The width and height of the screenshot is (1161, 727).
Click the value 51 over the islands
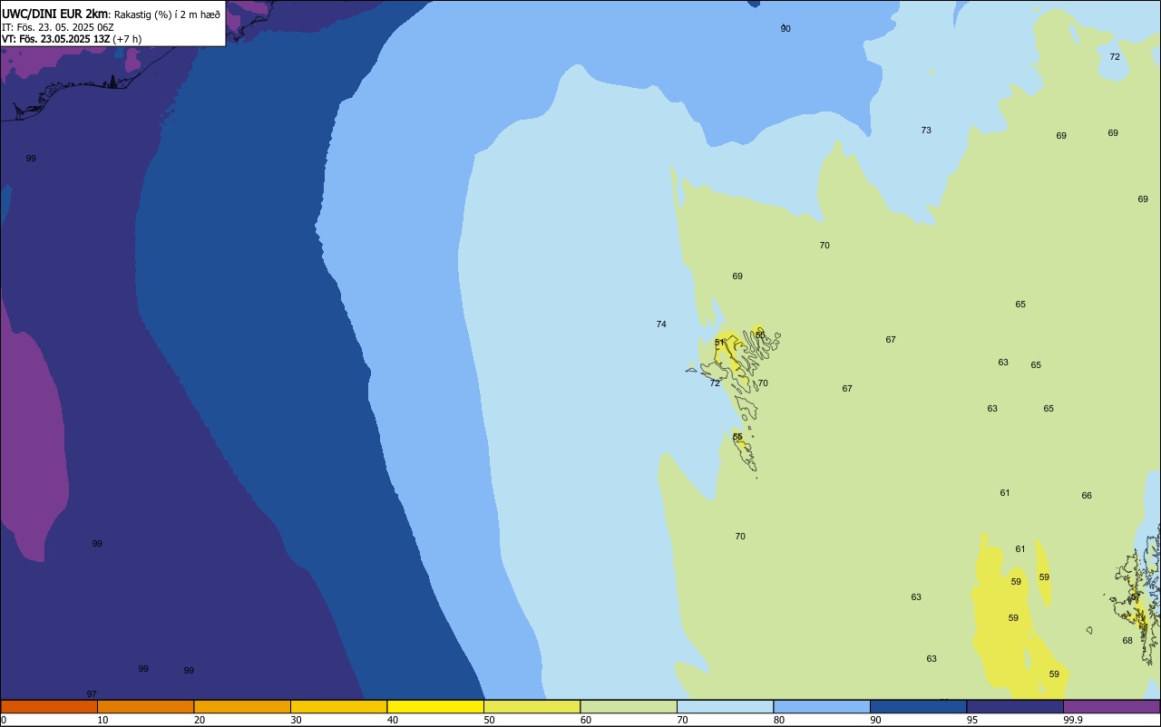click(x=720, y=343)
